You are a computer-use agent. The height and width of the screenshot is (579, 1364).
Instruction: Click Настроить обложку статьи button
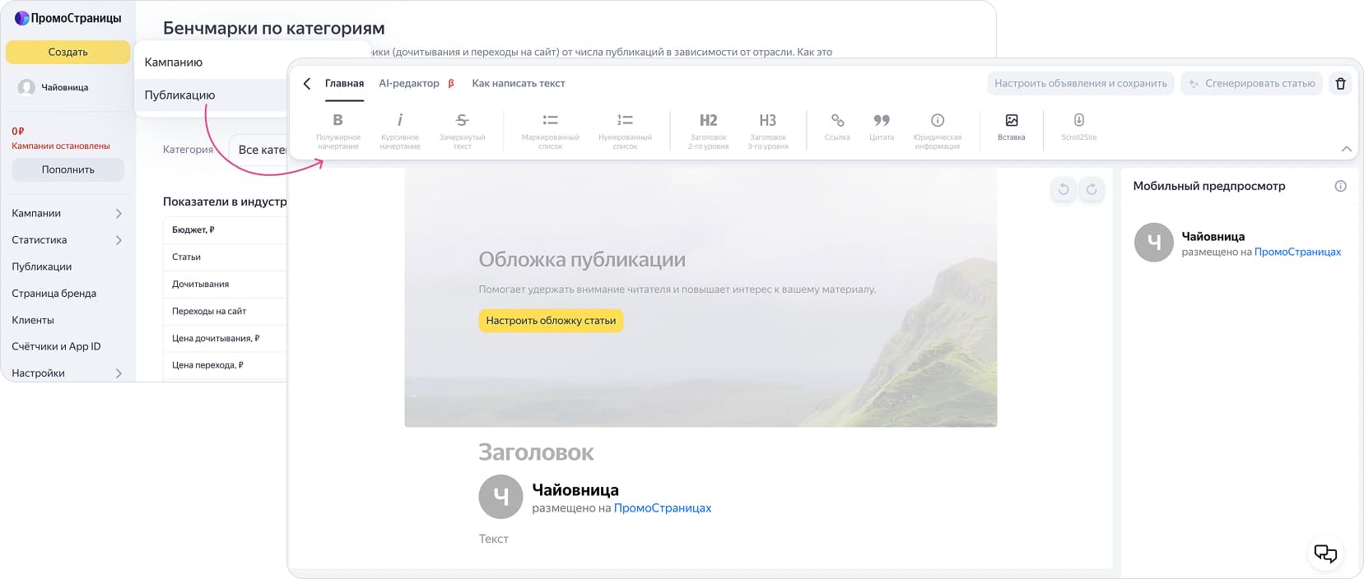point(551,321)
